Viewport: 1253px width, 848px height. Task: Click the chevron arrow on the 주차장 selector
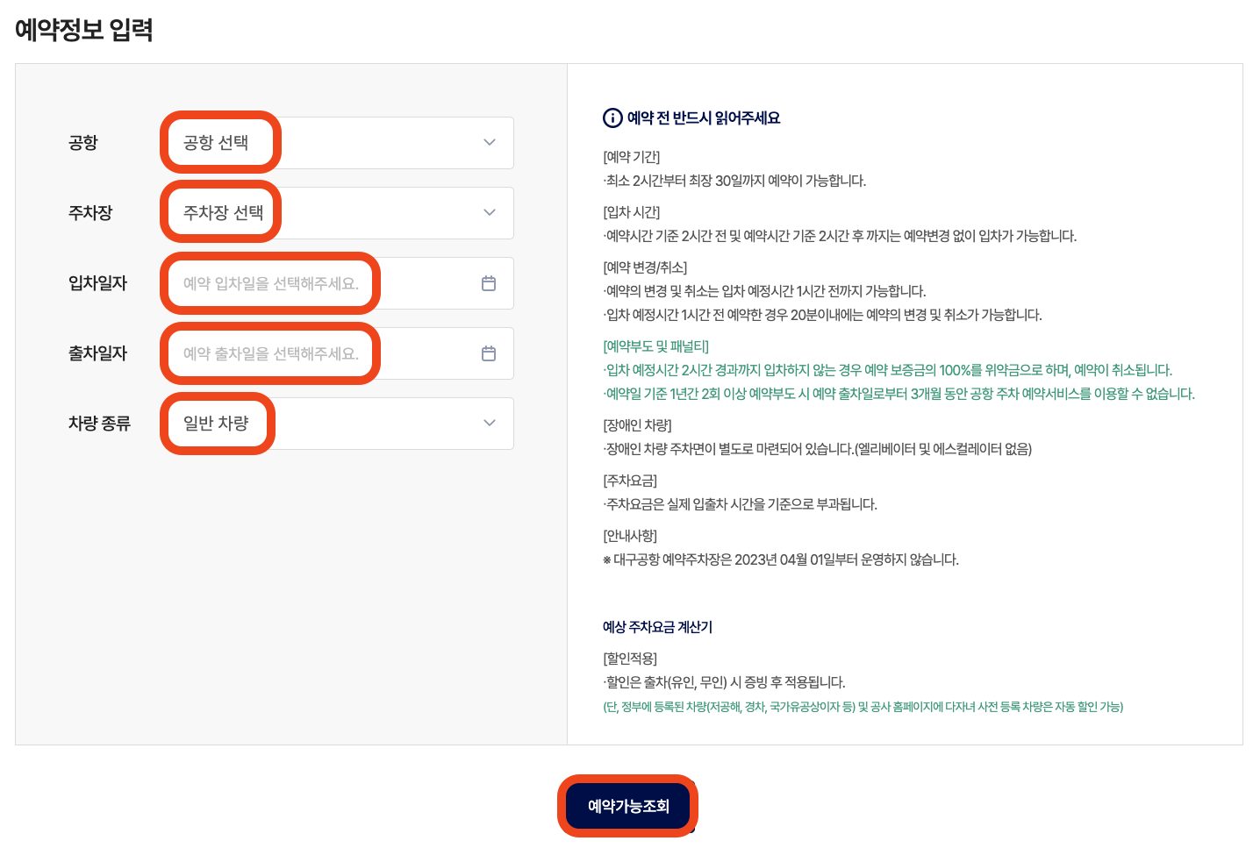coord(489,213)
